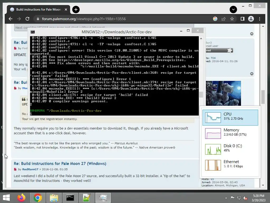This screenshot has width=270, height=203.
Task: Open the Chrome profile avatar
Action: pos(251,19)
